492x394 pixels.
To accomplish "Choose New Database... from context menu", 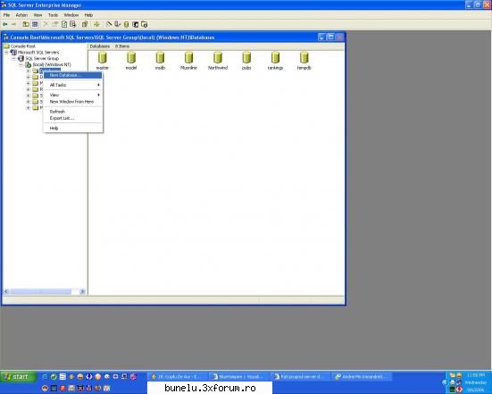I will [73, 75].
